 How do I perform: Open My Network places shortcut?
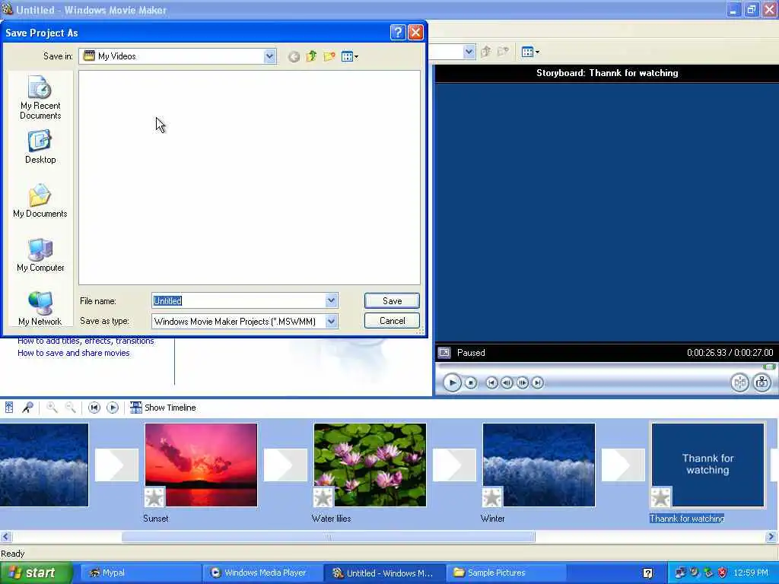click(40, 309)
